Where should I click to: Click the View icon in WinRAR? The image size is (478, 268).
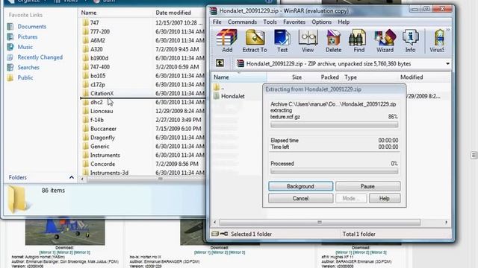(x=308, y=41)
